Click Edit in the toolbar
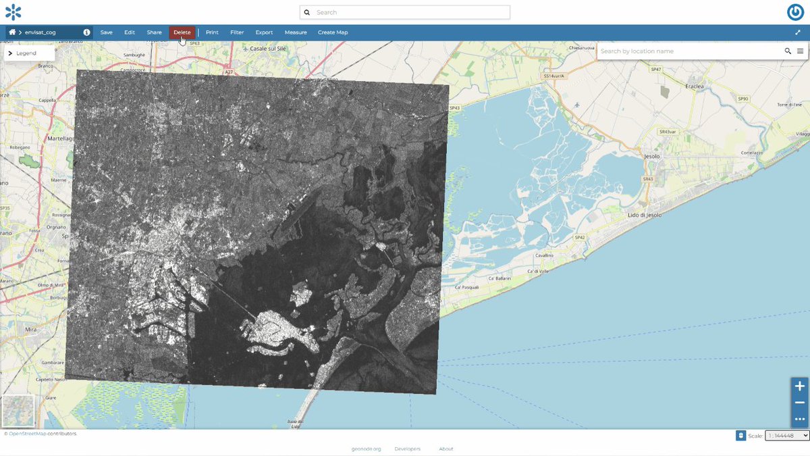 pyautogui.click(x=130, y=32)
